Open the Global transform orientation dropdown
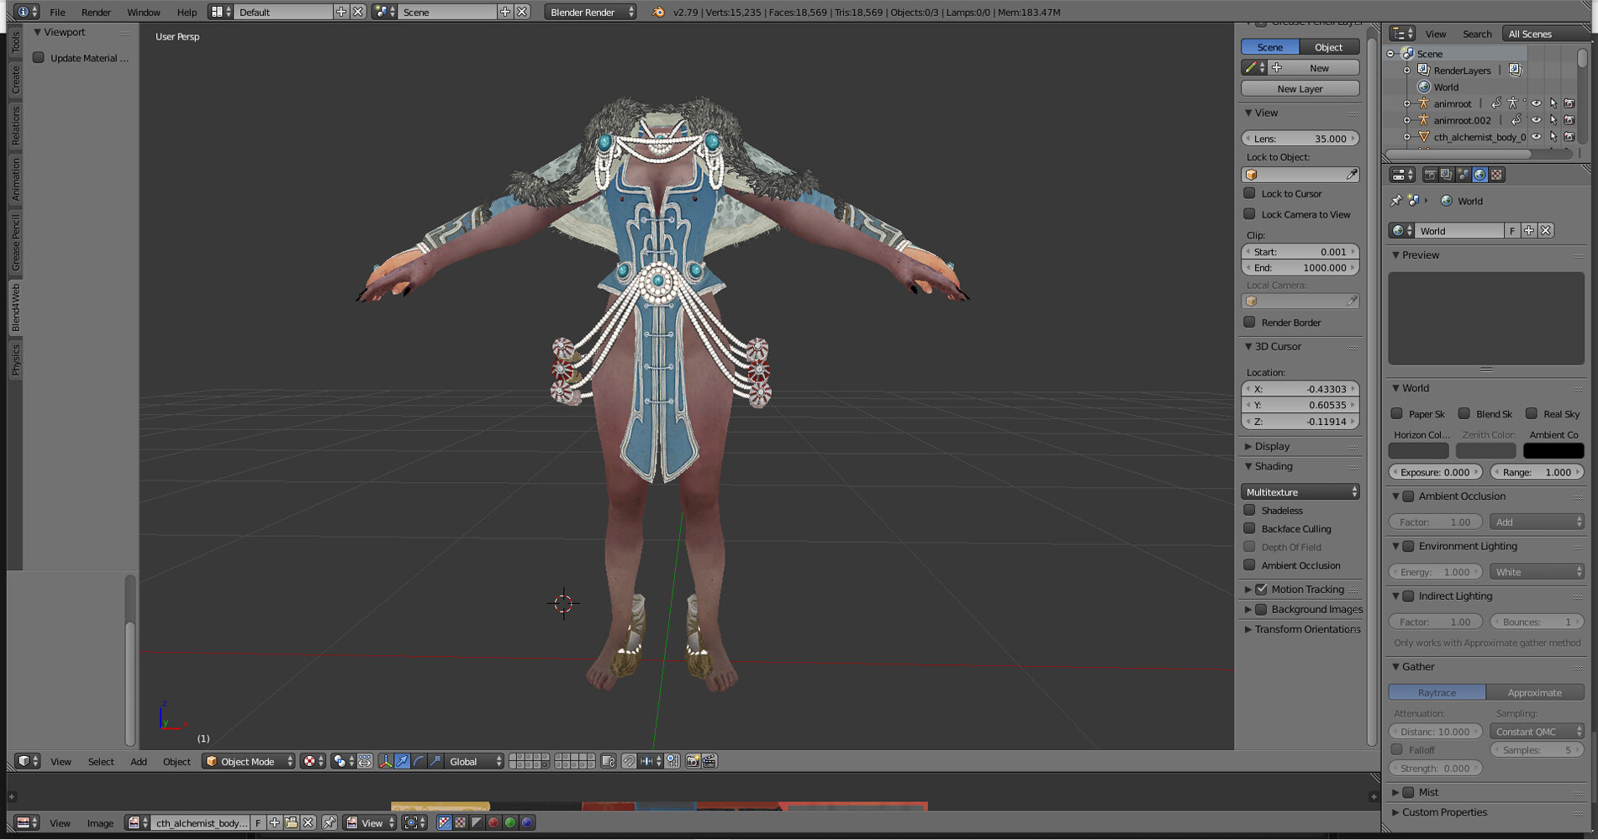 pos(474,761)
